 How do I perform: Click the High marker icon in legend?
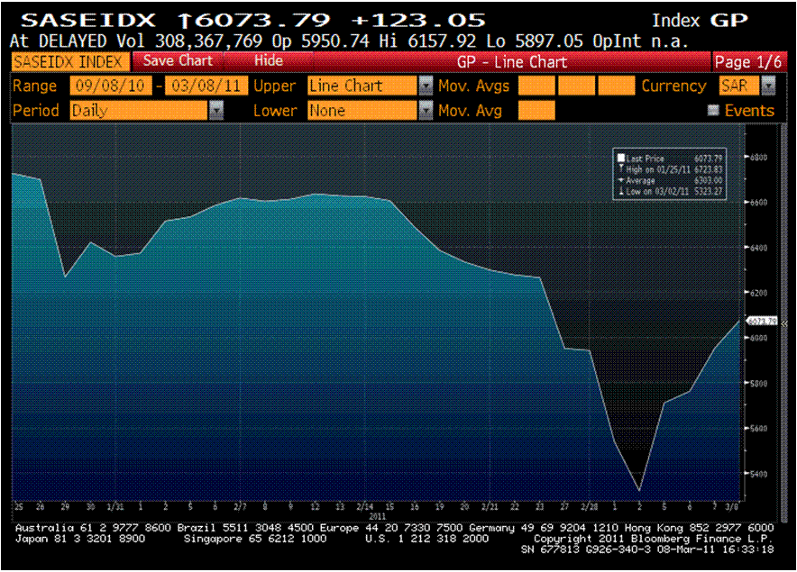620,168
